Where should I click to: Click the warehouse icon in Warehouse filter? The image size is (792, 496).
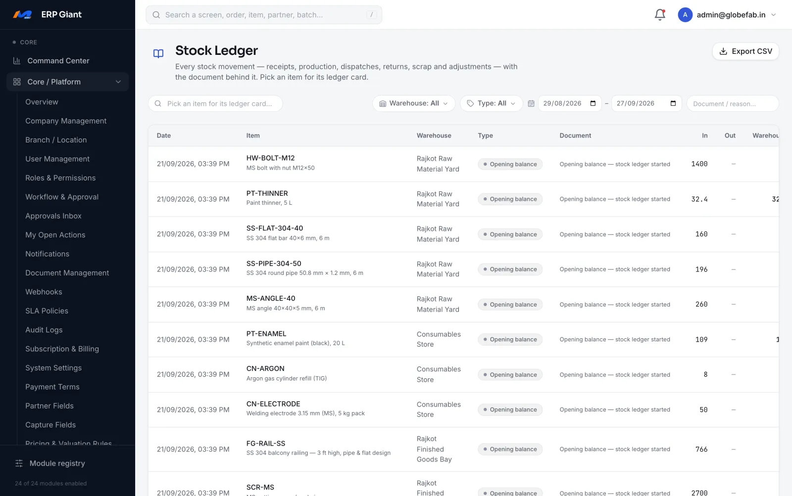coord(383,104)
